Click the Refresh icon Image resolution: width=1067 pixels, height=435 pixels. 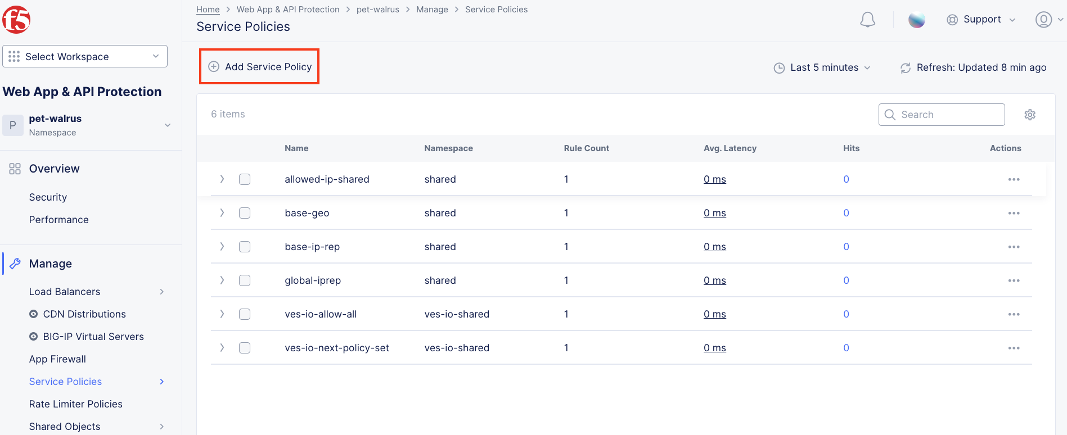(x=906, y=68)
